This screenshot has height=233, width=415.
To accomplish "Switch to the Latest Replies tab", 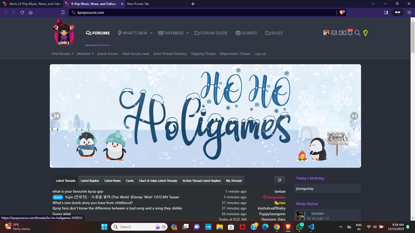I will tap(90, 181).
